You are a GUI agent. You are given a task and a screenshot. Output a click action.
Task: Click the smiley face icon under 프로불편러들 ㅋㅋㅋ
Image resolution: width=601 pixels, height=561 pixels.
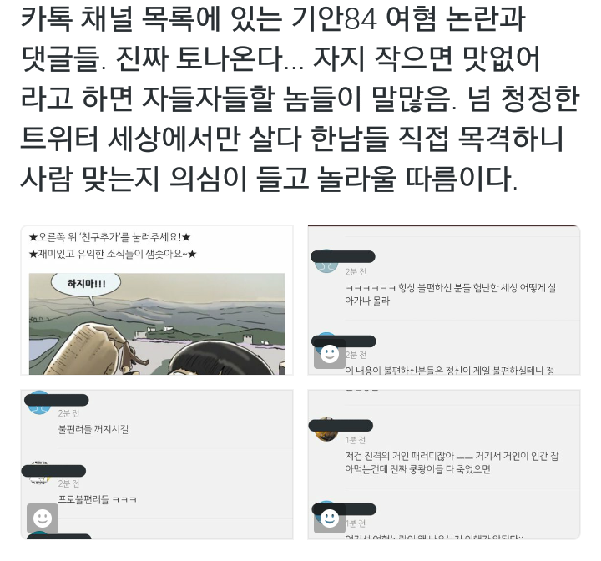click(43, 518)
